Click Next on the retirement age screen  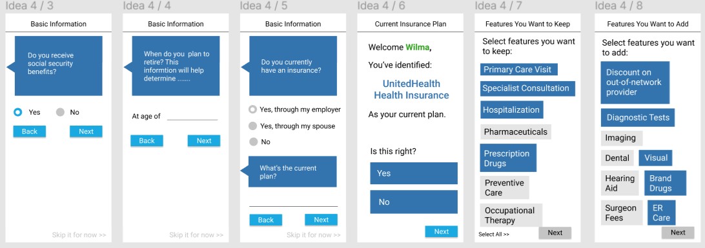point(203,141)
